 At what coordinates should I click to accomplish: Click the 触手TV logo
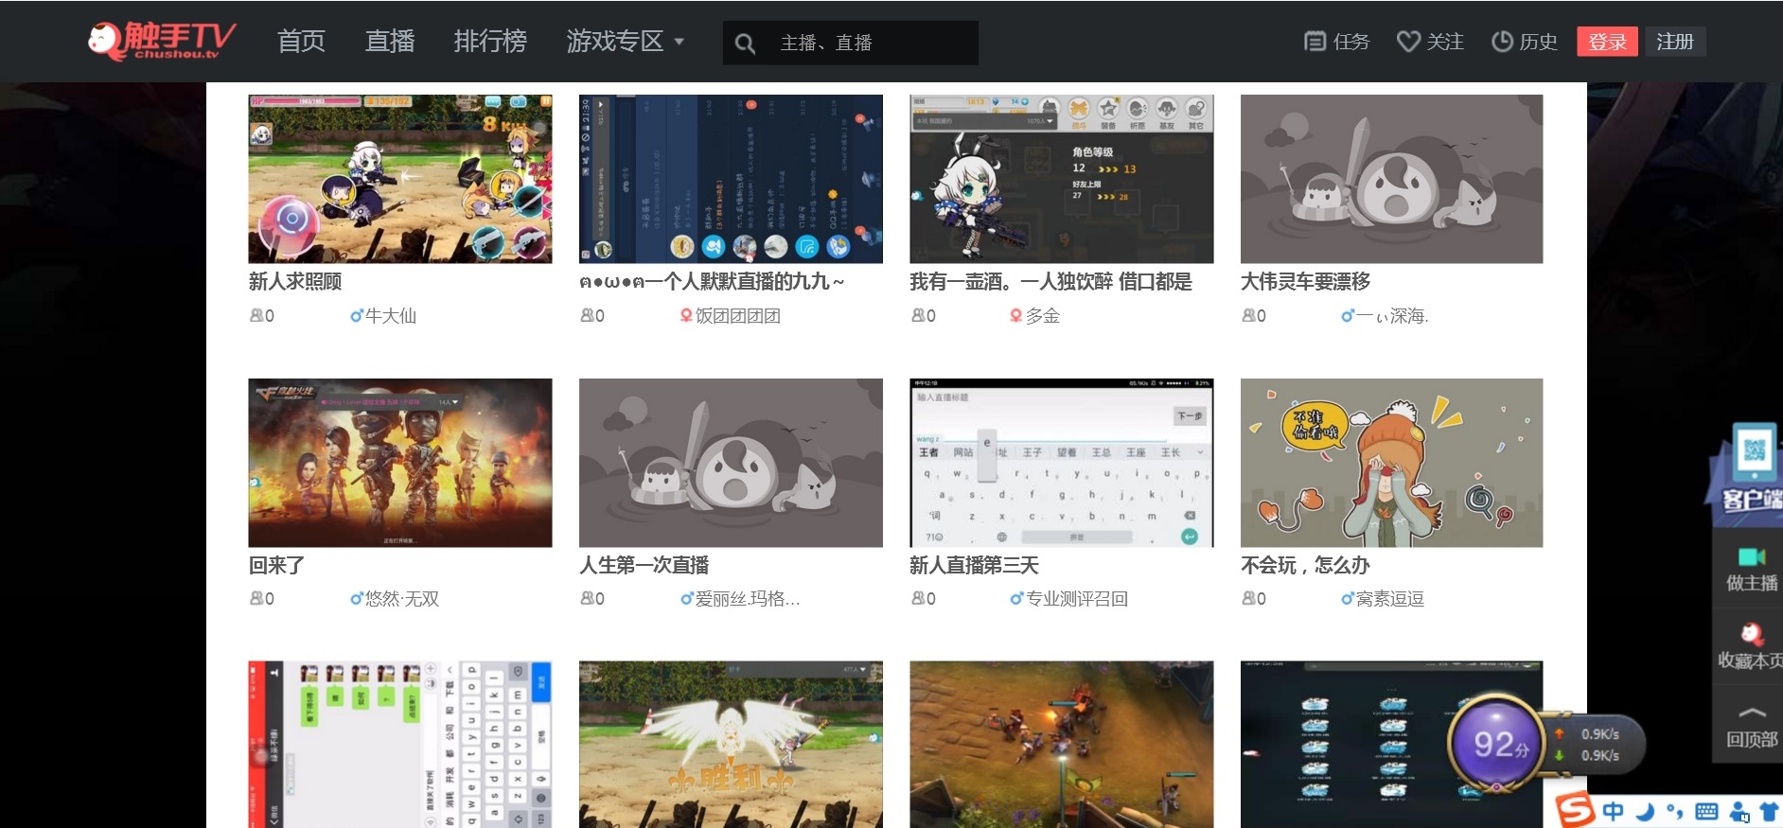click(x=162, y=41)
